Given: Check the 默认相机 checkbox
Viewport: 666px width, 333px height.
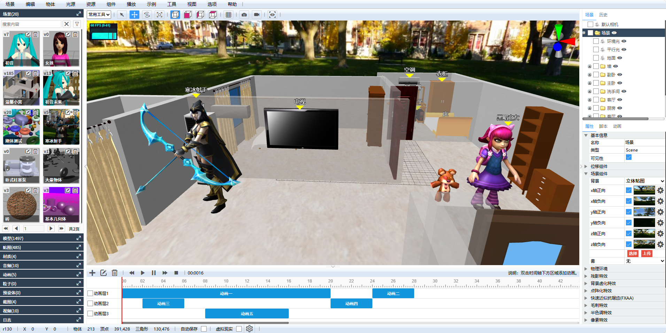Looking at the screenshot, I should point(590,24).
